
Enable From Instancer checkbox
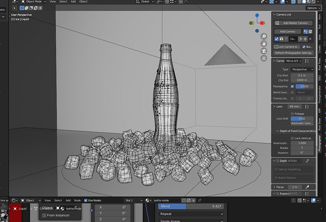pos(44,215)
